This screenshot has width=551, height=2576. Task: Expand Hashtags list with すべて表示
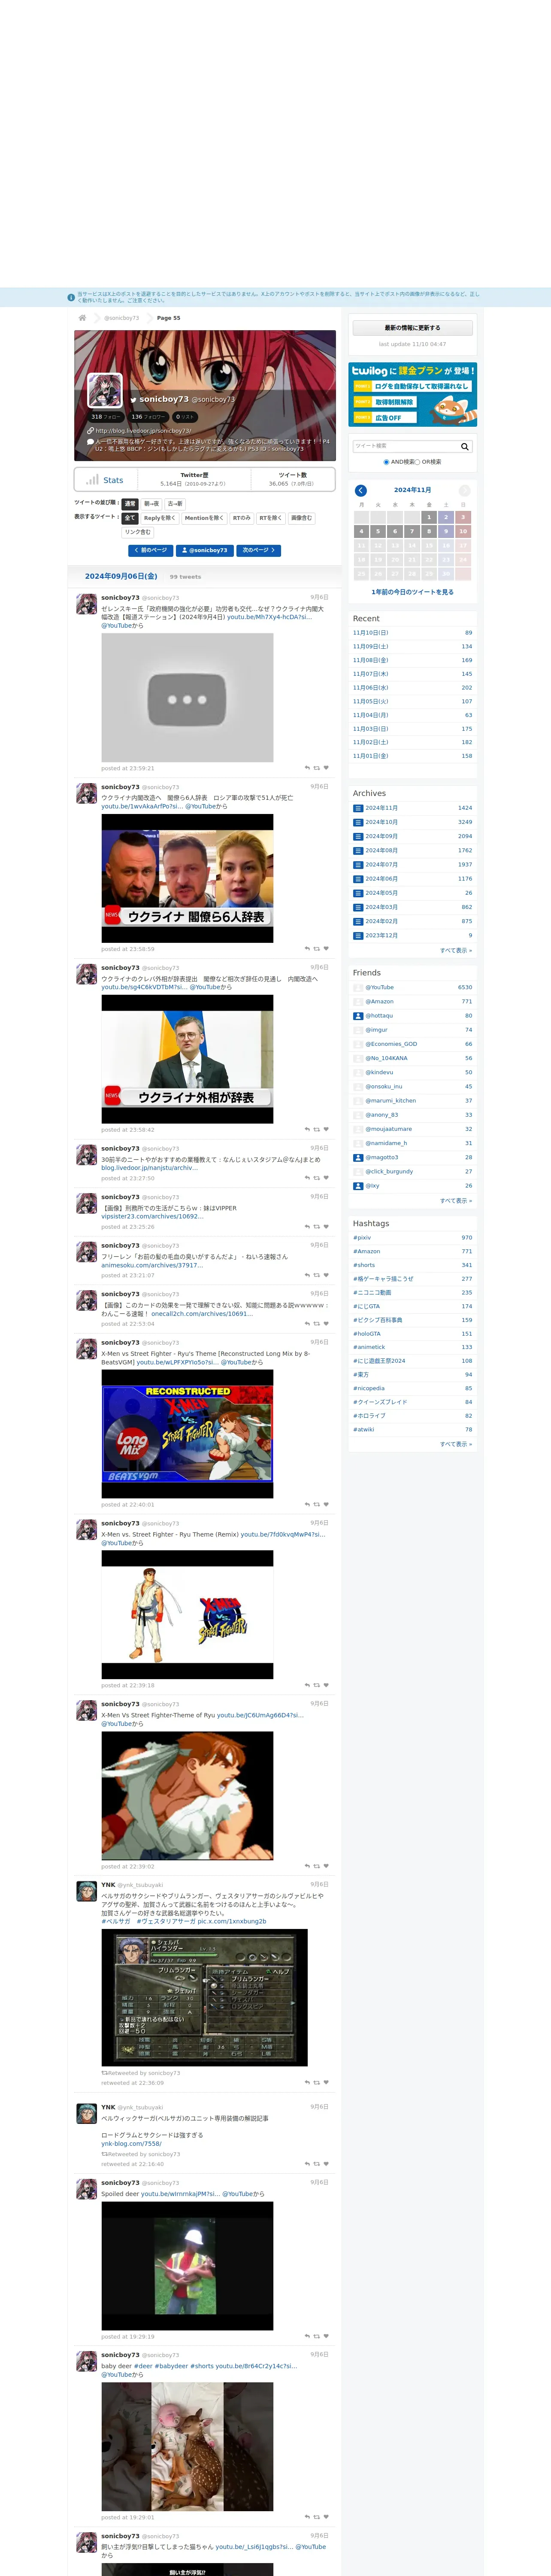click(456, 1444)
